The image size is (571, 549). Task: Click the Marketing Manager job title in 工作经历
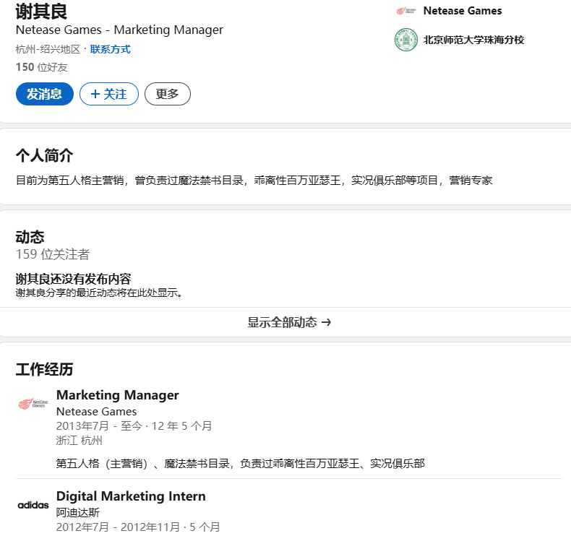pyautogui.click(x=117, y=395)
